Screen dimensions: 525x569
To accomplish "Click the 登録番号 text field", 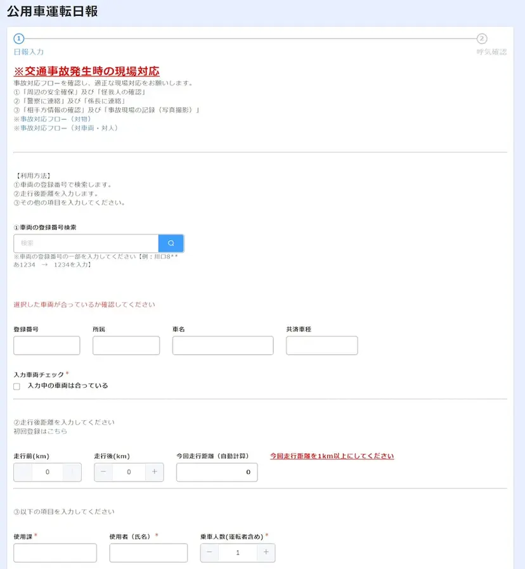I will [46, 345].
